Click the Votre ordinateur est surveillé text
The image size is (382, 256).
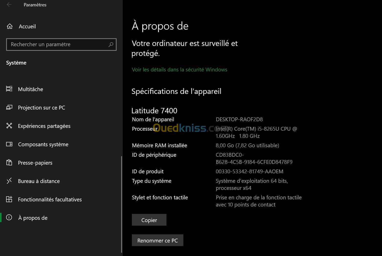coord(185,48)
